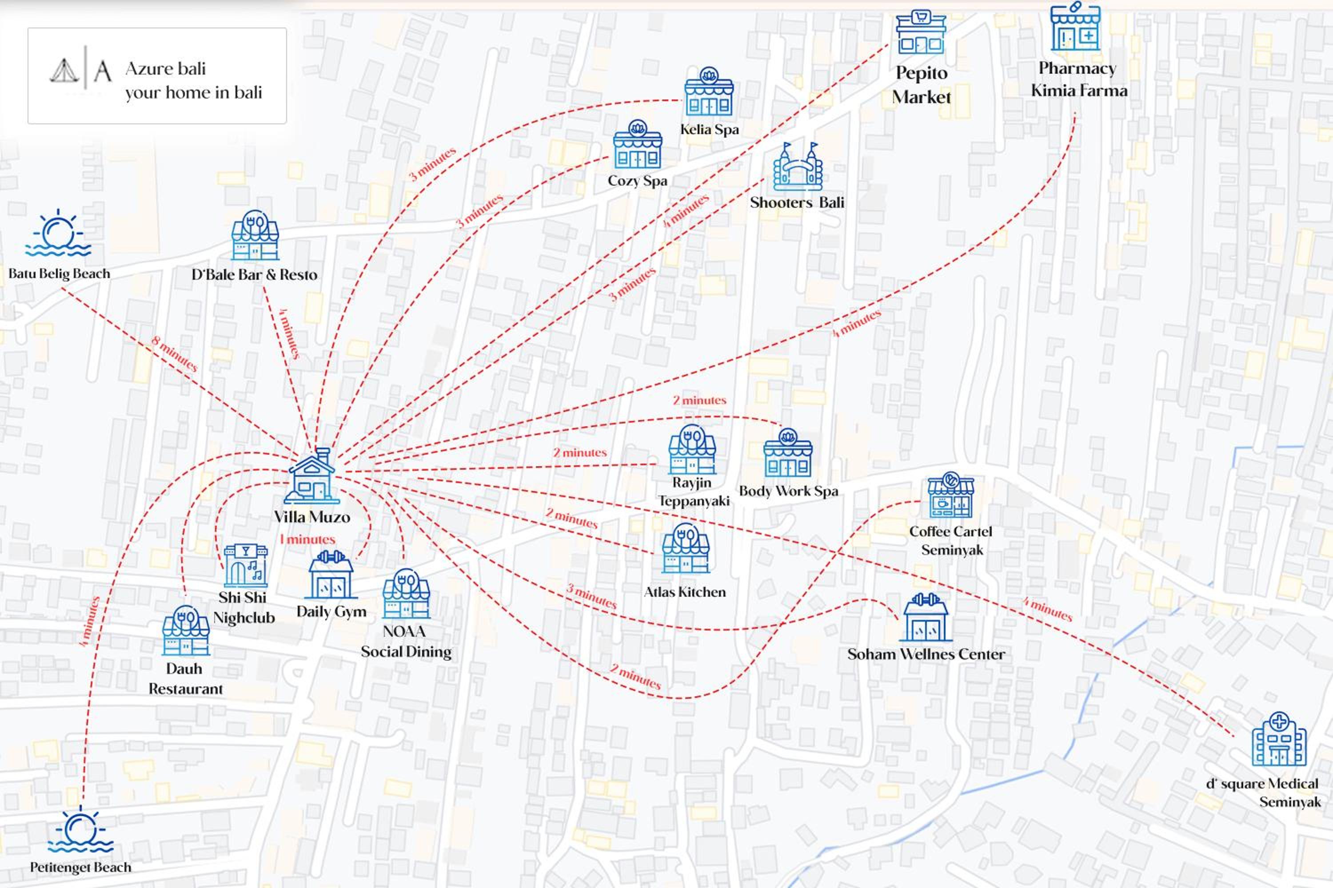This screenshot has width=1333, height=888.
Task: Click '2 minutes' label above Body Work Spa
Action: coord(699,400)
